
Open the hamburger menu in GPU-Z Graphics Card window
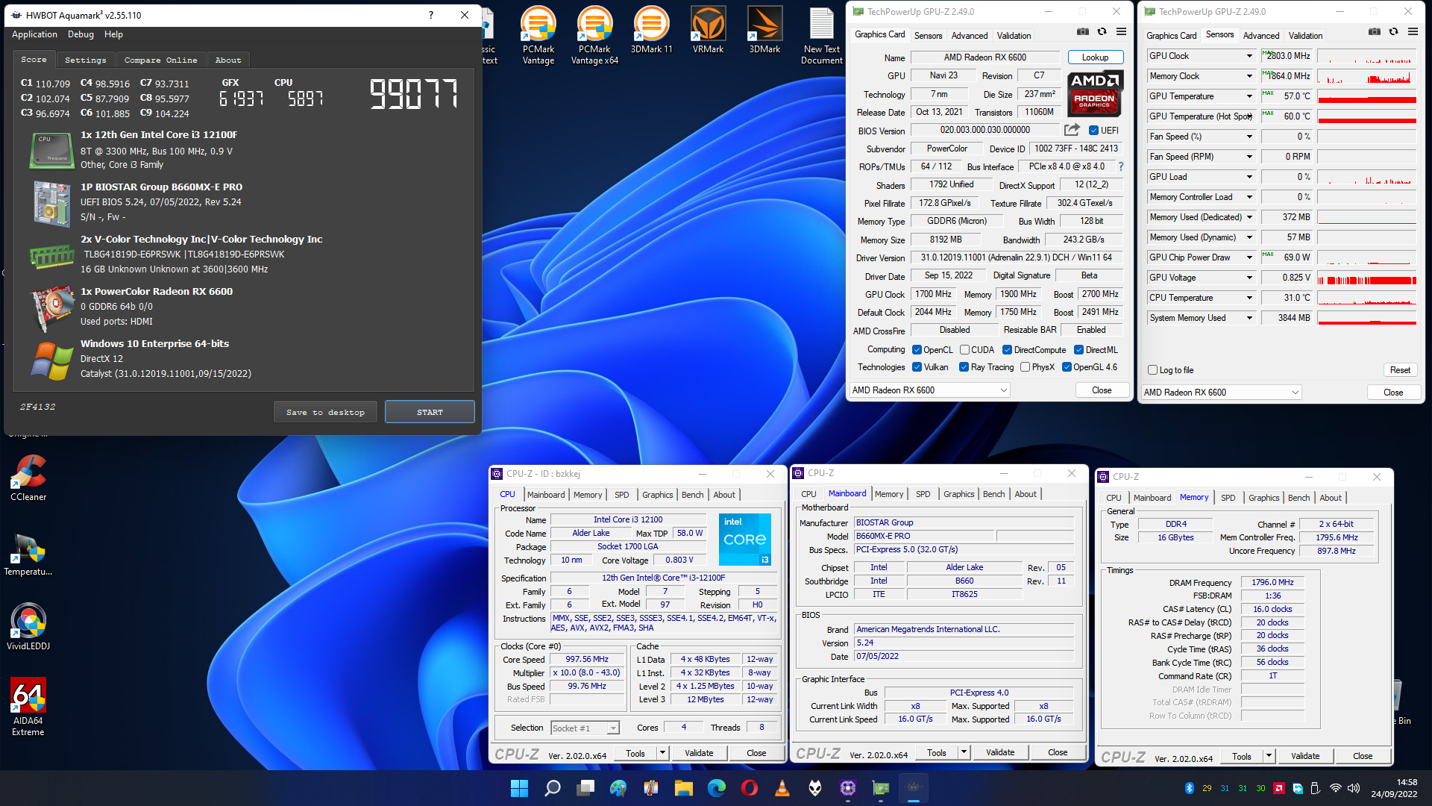tap(1121, 32)
